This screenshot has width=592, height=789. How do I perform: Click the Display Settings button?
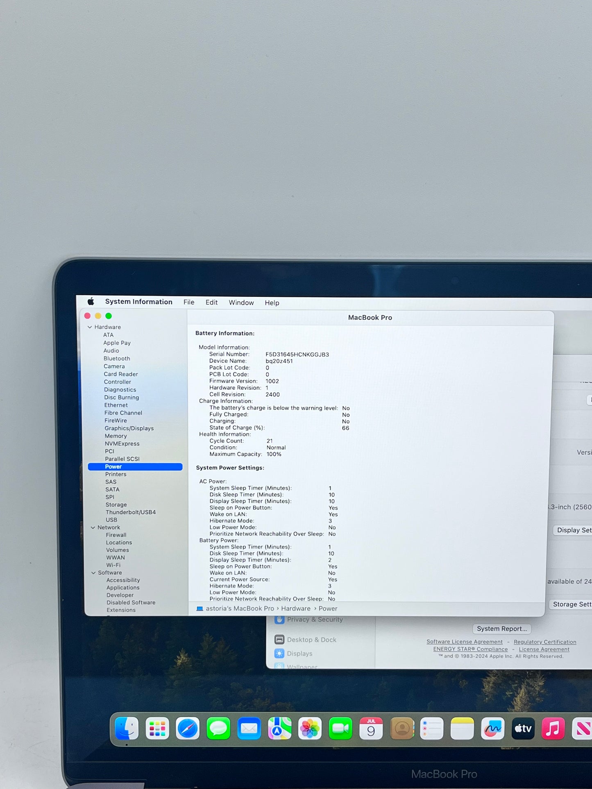coord(573,530)
